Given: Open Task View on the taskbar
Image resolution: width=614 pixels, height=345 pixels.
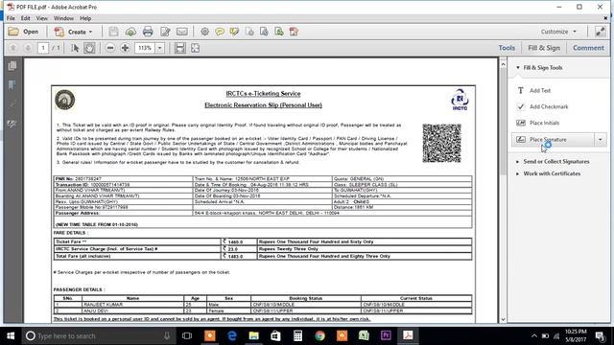Looking at the screenshot, I should pyautogui.click(x=187, y=335).
